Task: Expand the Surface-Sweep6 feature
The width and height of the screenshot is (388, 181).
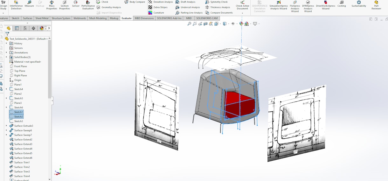Action: point(6,130)
